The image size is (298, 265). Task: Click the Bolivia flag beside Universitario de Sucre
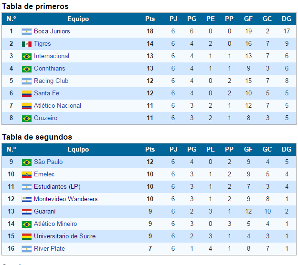26,236
